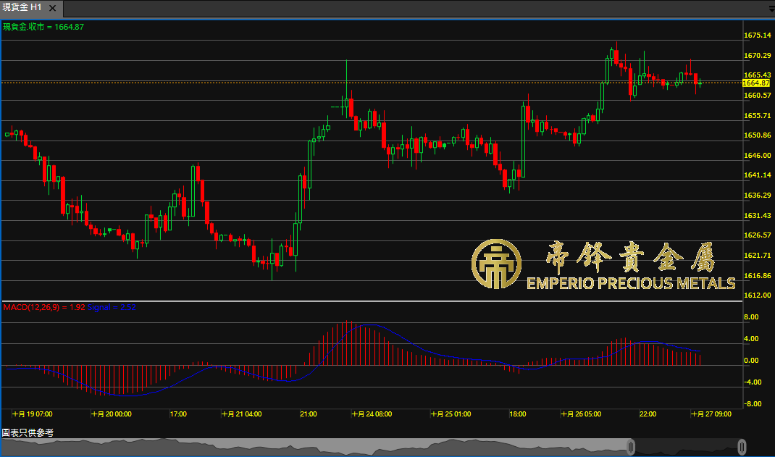775x457 pixels.
Task: Click the -8.00 label on the MACD axis
Action: (x=751, y=404)
